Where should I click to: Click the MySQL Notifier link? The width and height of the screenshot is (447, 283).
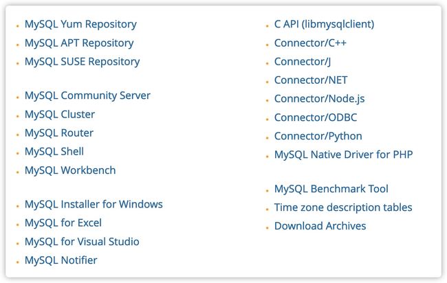[61, 260]
